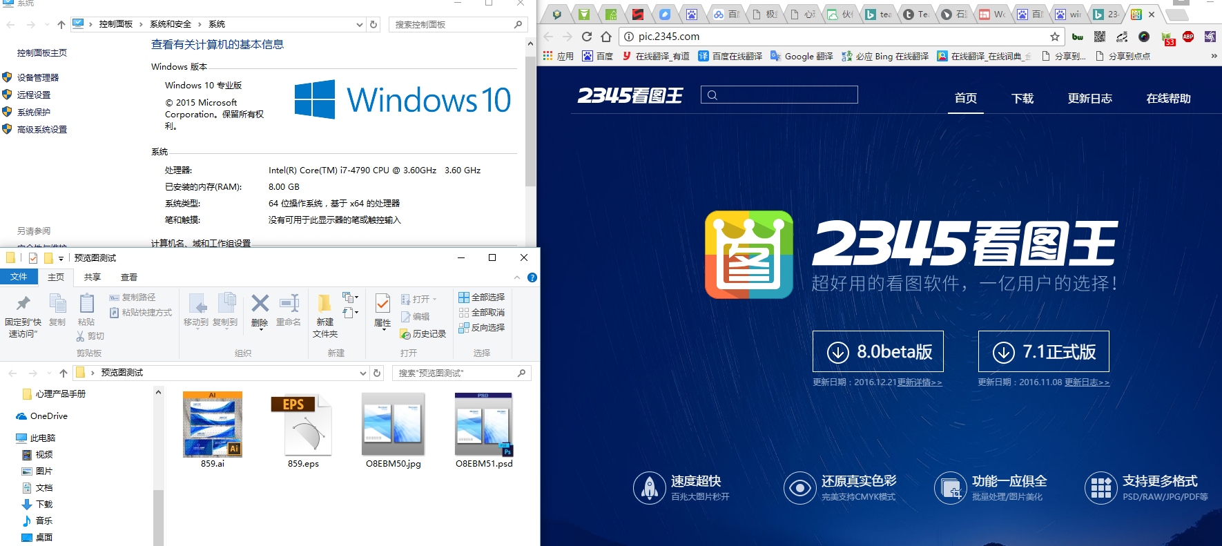Viewport: 1222px width, 546px height.
Task: Select OneDrive in navigation pane
Action: pyautogui.click(x=49, y=416)
